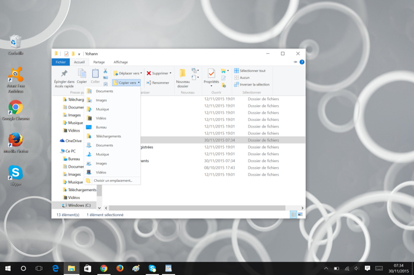Switch to the Affichage ribbon tab
The width and height of the screenshot is (414, 275).
[121, 62]
